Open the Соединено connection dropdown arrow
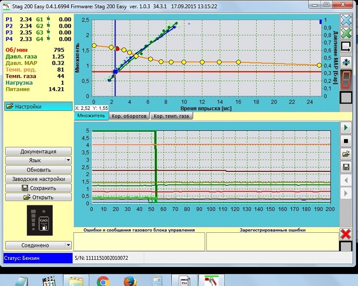The width and height of the screenshot is (358, 286). point(68,245)
